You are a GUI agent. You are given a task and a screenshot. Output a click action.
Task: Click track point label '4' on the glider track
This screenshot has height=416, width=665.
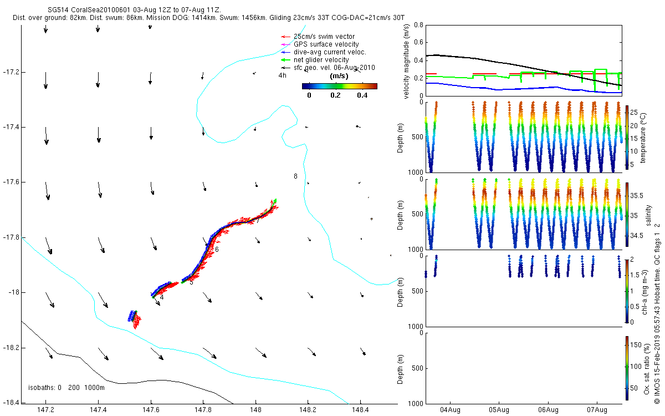pos(161,297)
